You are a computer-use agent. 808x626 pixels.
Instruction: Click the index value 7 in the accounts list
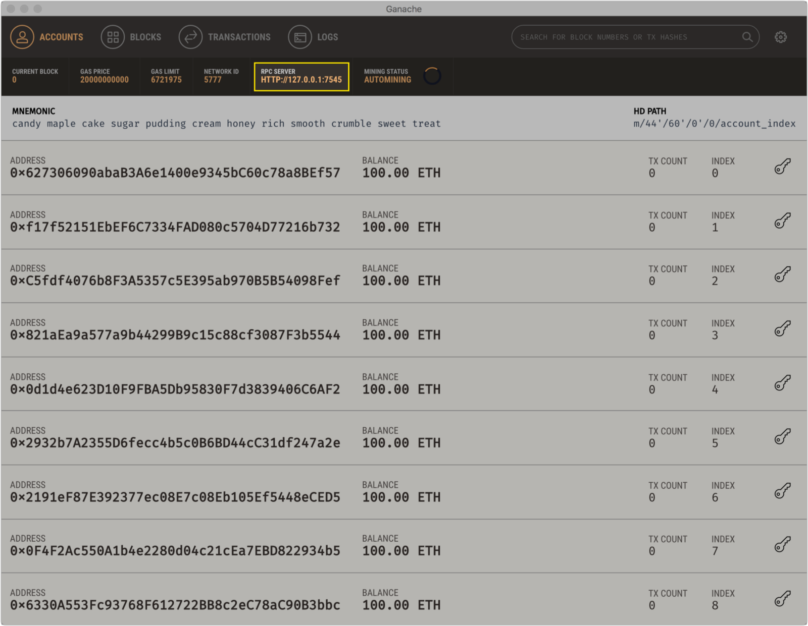click(x=715, y=551)
